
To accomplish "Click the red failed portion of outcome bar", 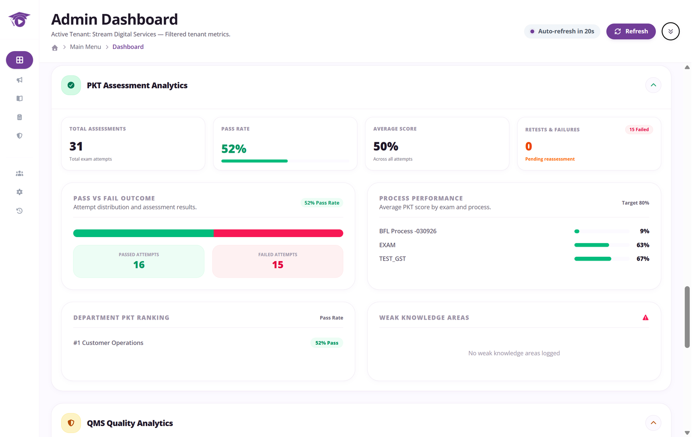I will (278, 233).
